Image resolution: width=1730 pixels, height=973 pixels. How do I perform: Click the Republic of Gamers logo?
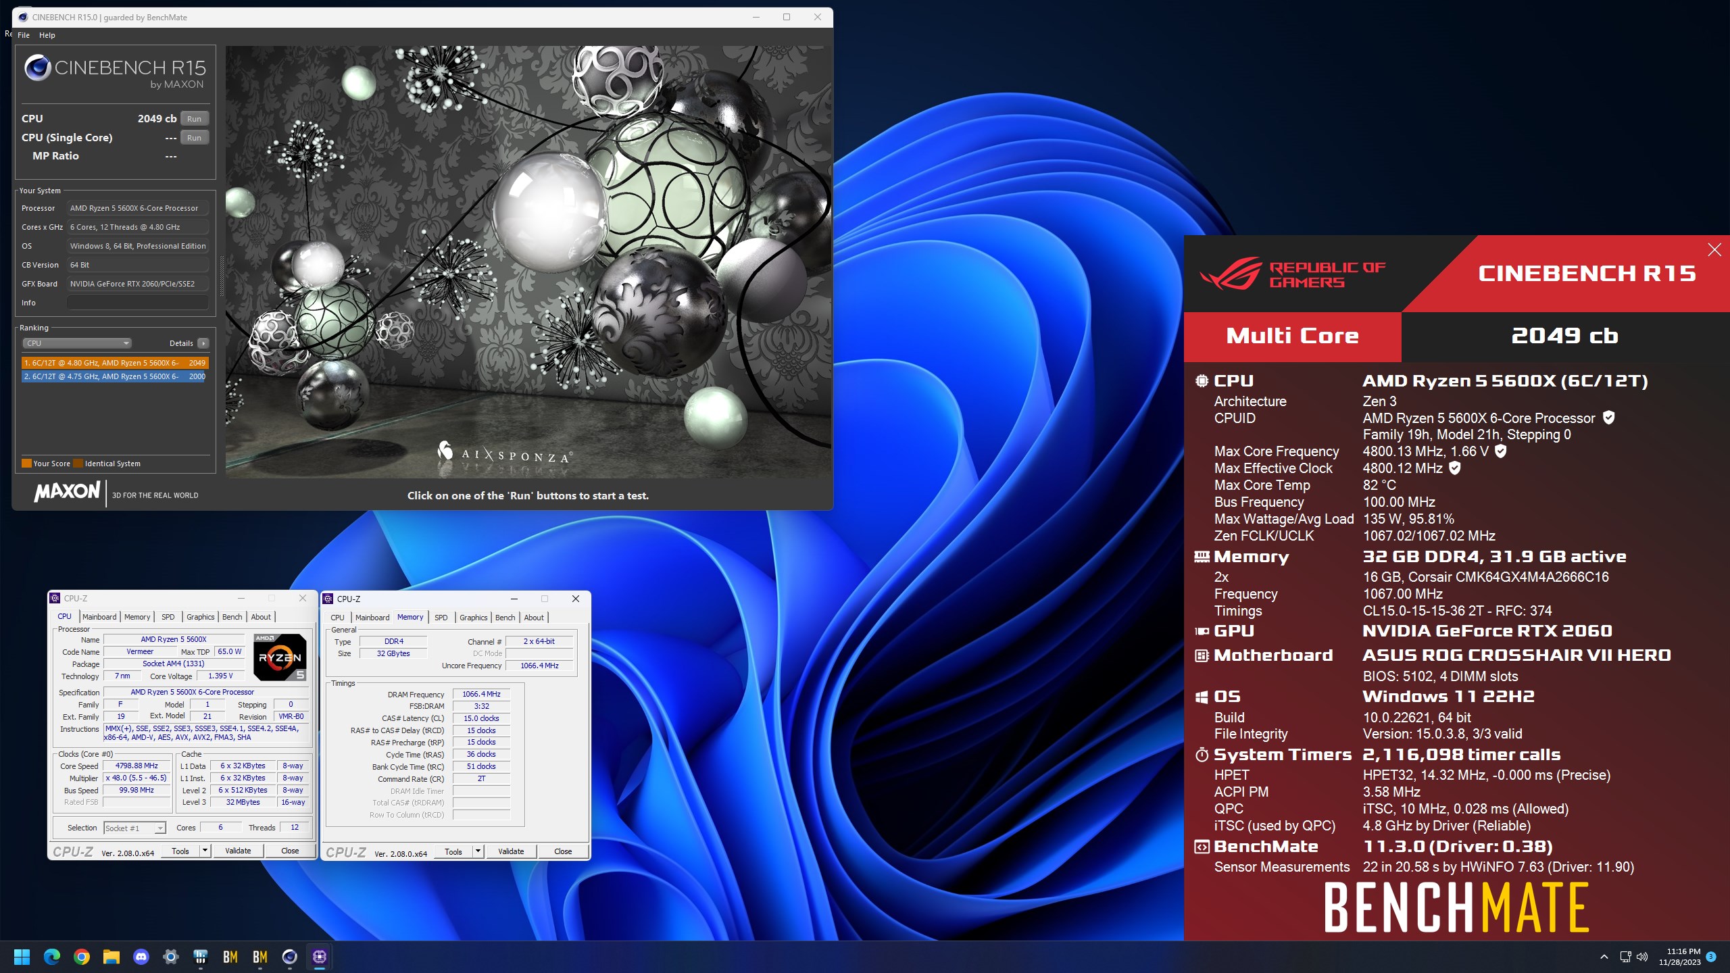(x=1292, y=274)
